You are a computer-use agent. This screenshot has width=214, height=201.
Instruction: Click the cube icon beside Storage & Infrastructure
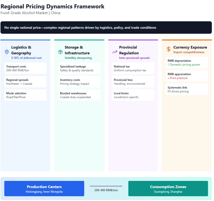pyautogui.click(x=60, y=52)
